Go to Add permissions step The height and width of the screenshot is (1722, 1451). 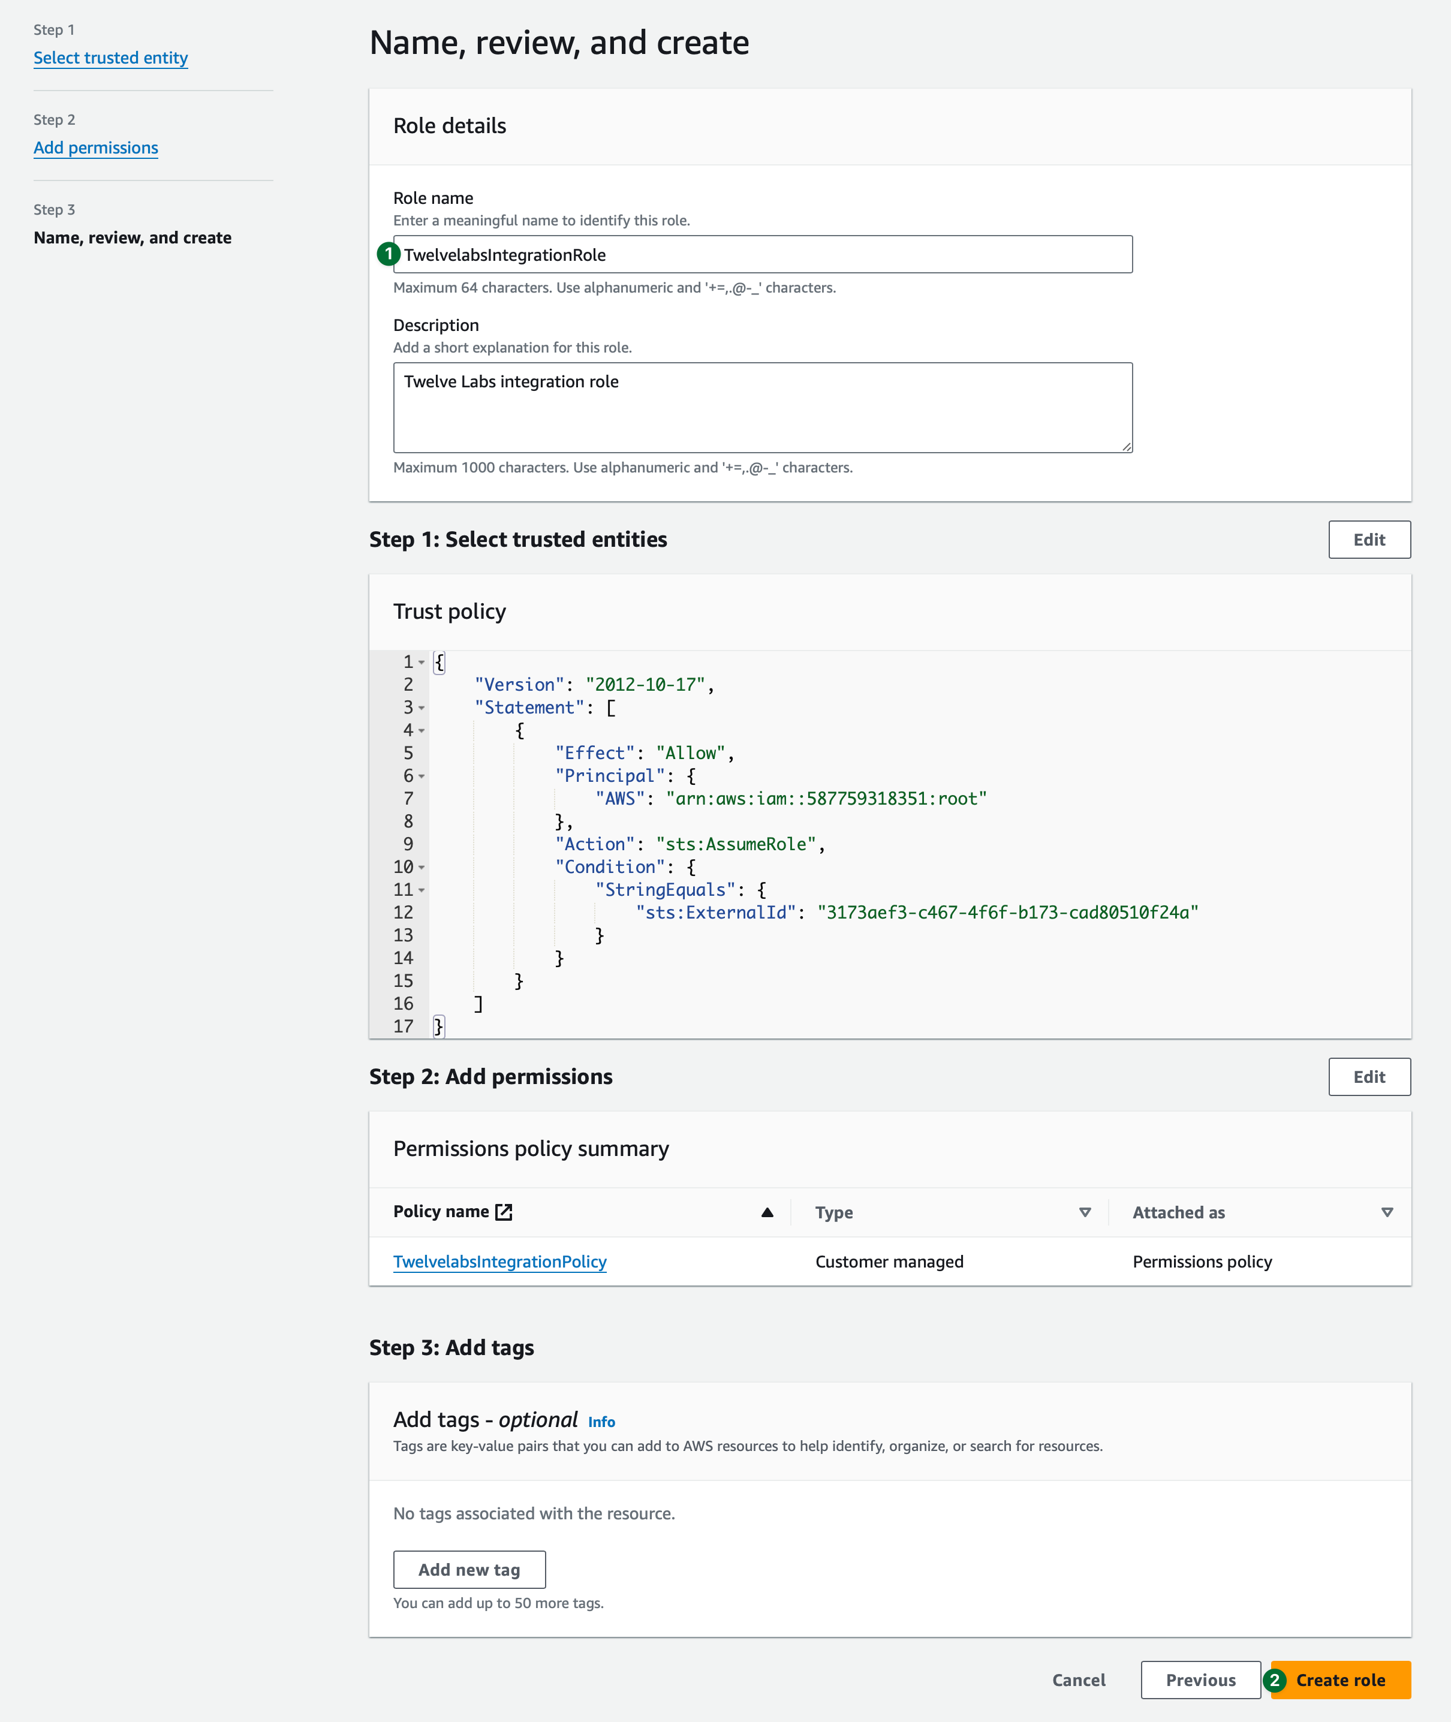(95, 148)
